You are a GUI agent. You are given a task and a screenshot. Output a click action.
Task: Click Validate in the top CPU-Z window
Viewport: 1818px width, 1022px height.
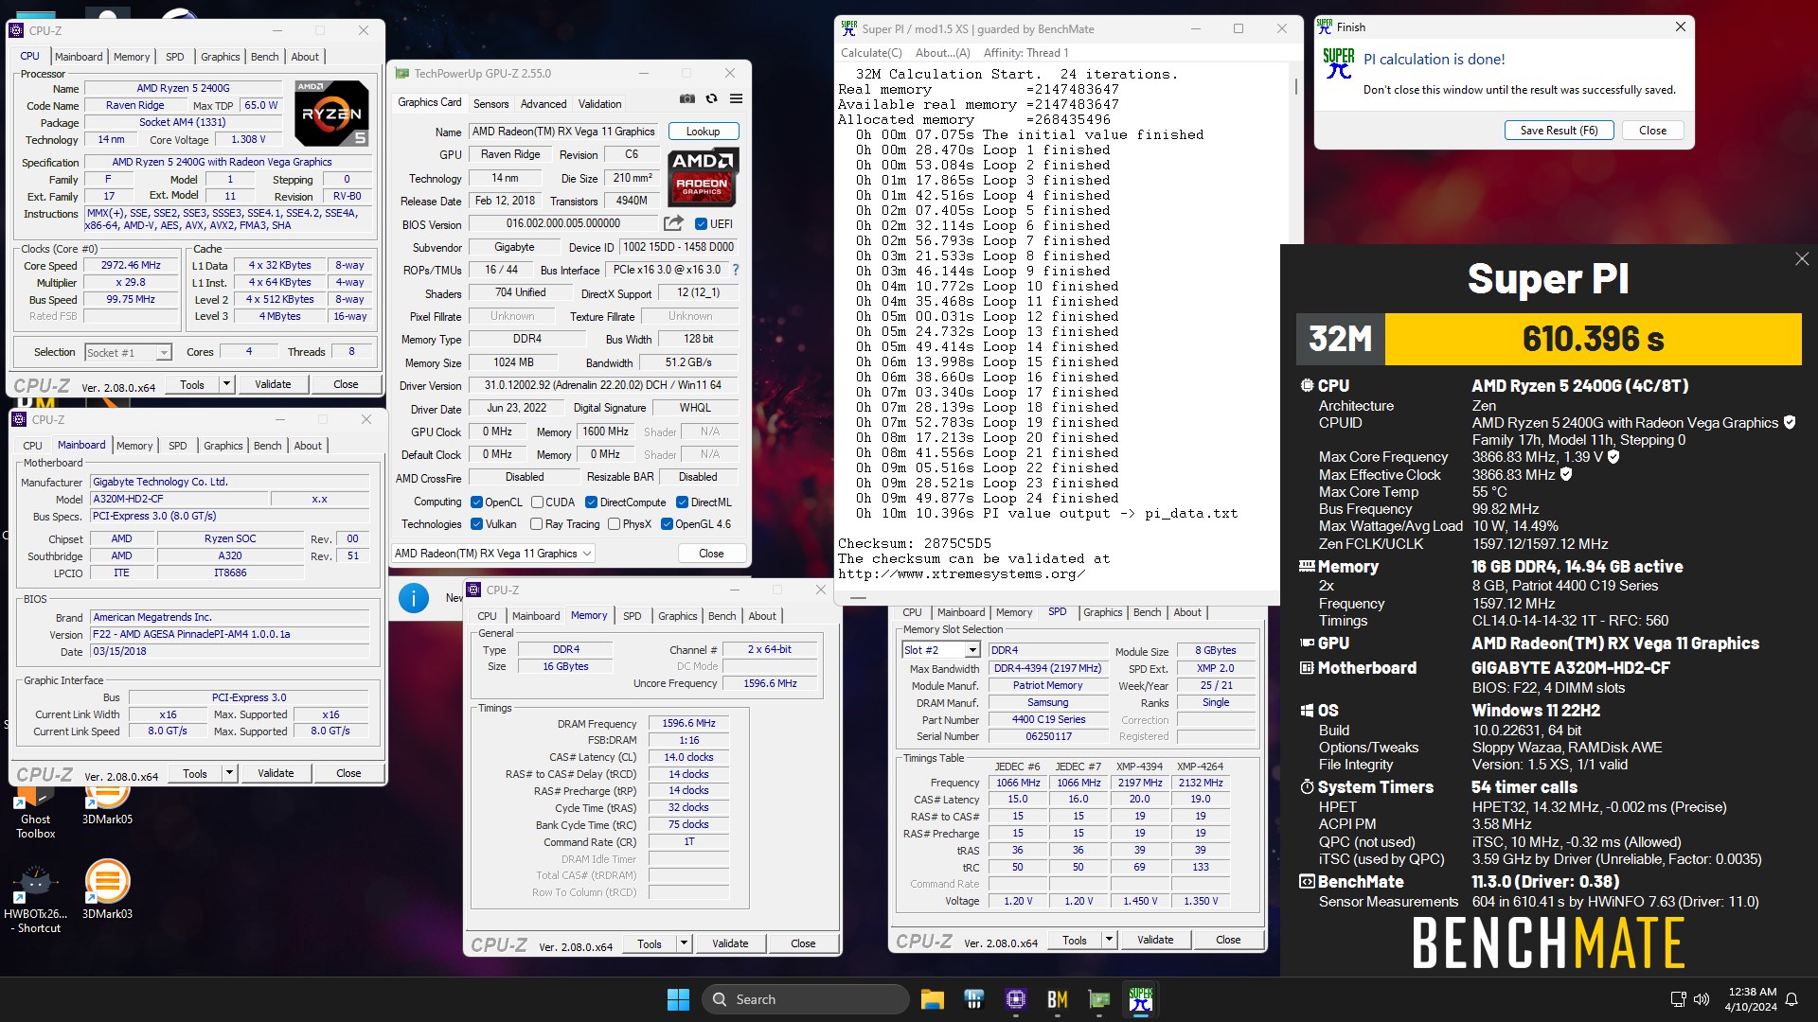(x=273, y=384)
